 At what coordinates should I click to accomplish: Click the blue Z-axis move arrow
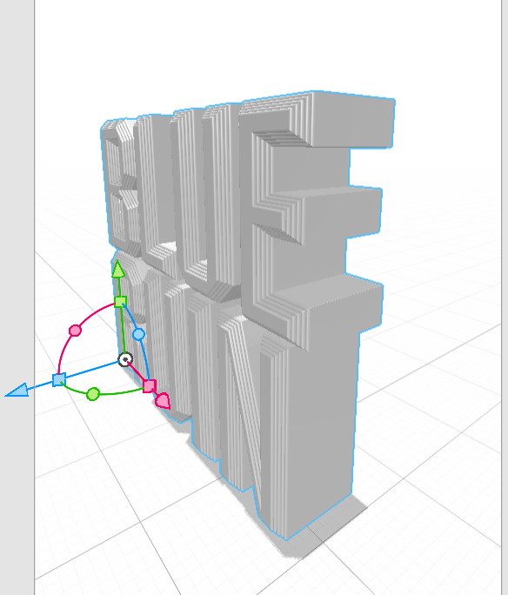coord(17,390)
